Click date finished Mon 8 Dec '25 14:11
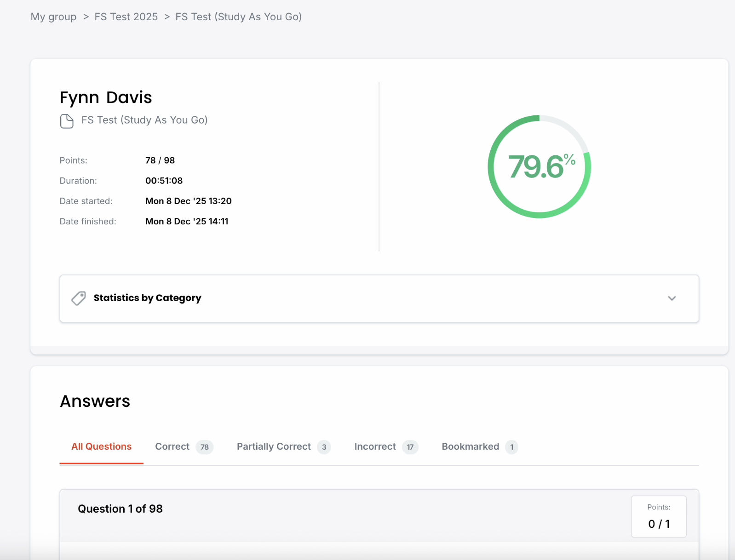This screenshot has height=560, width=735. 187,221
